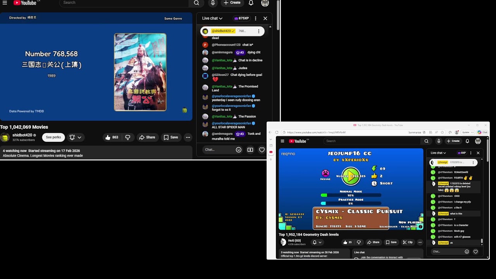
Task: Open the vertical tabs chevron in browser sidebar
Action: pyautogui.click(x=271, y=139)
